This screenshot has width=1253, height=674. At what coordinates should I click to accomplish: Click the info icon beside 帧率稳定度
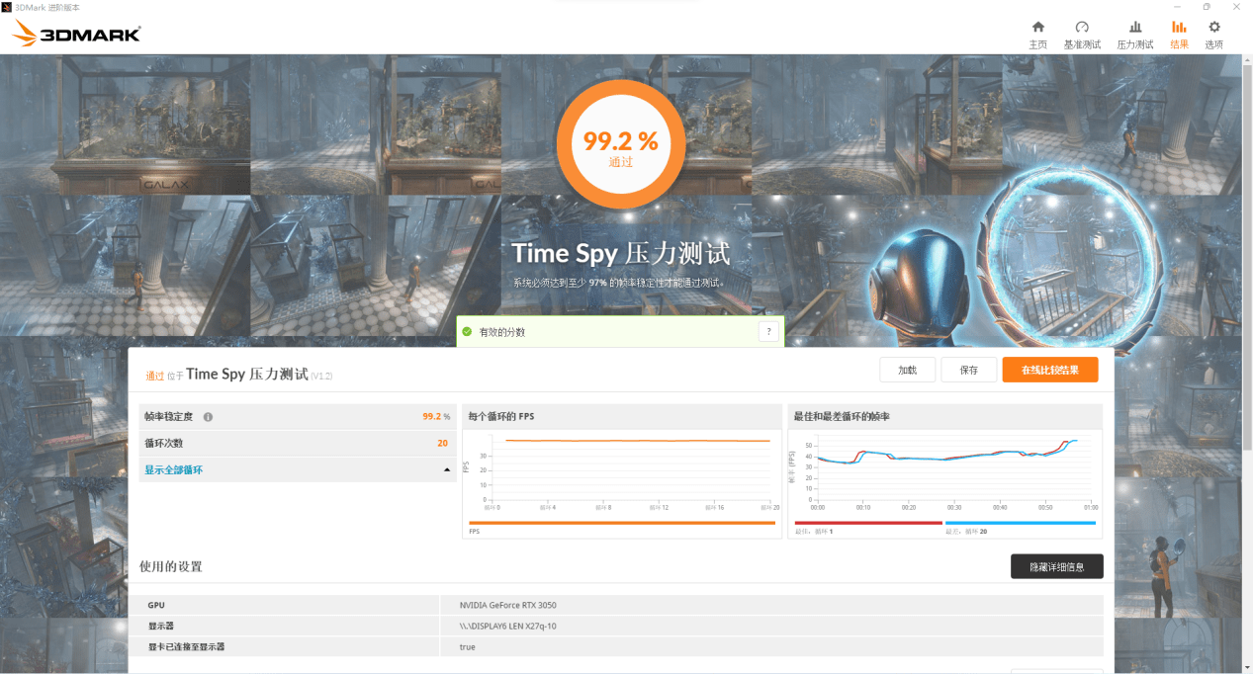[208, 416]
